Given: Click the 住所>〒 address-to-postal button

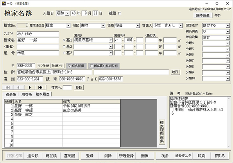Looking at the screenshot, I should pos(57,66).
